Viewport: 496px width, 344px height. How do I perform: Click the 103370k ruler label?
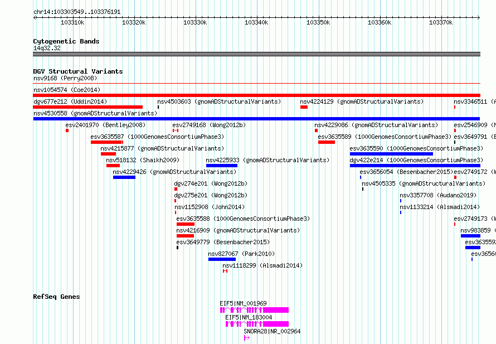(x=441, y=22)
